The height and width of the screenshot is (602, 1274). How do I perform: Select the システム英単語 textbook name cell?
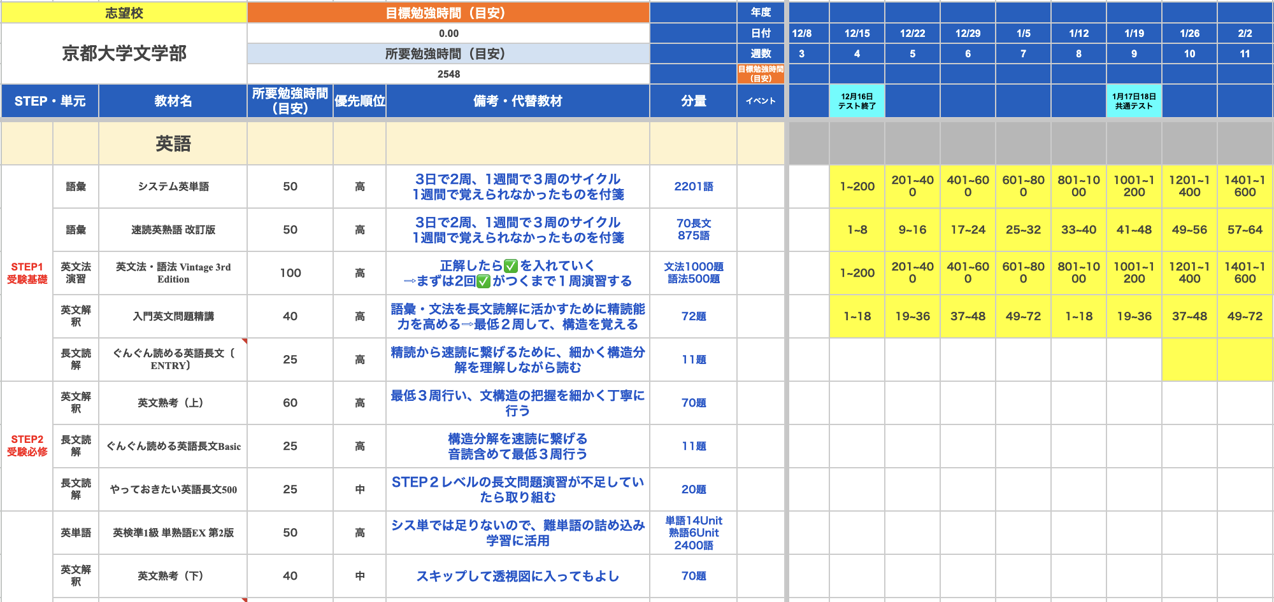pyautogui.click(x=172, y=186)
